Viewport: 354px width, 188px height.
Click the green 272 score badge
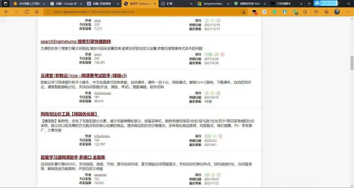(x=208, y=136)
